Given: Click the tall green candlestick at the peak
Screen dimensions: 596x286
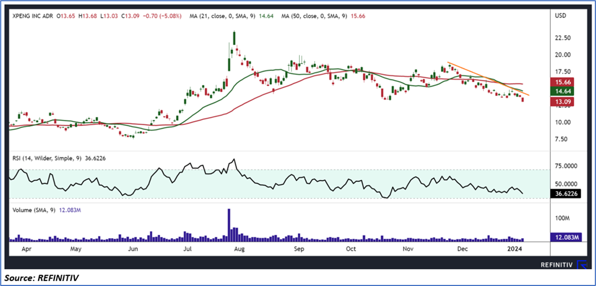Looking at the screenshot, I should click(x=234, y=39).
